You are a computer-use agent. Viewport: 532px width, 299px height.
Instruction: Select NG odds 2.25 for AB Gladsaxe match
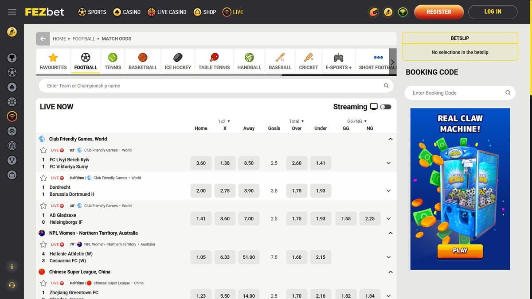pos(370,219)
